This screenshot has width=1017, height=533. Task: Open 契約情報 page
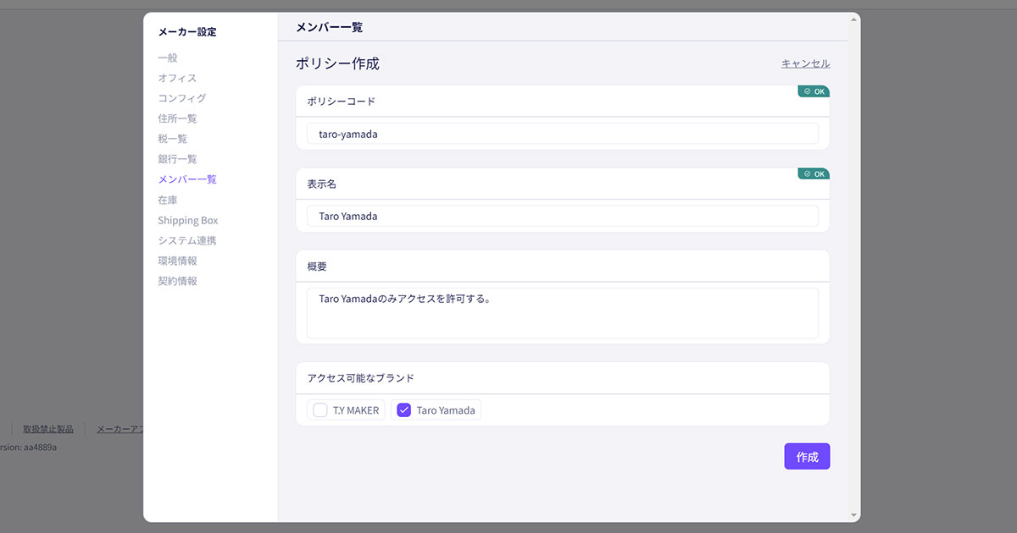pos(177,281)
